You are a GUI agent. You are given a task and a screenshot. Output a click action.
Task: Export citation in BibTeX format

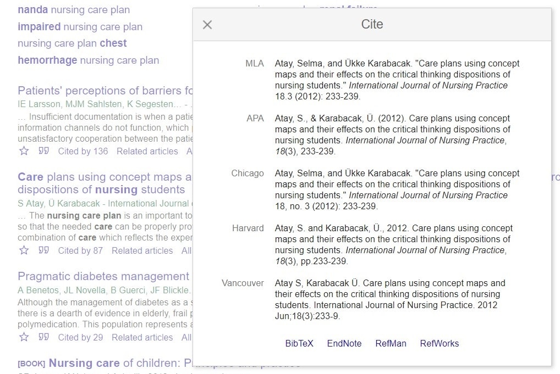point(299,343)
